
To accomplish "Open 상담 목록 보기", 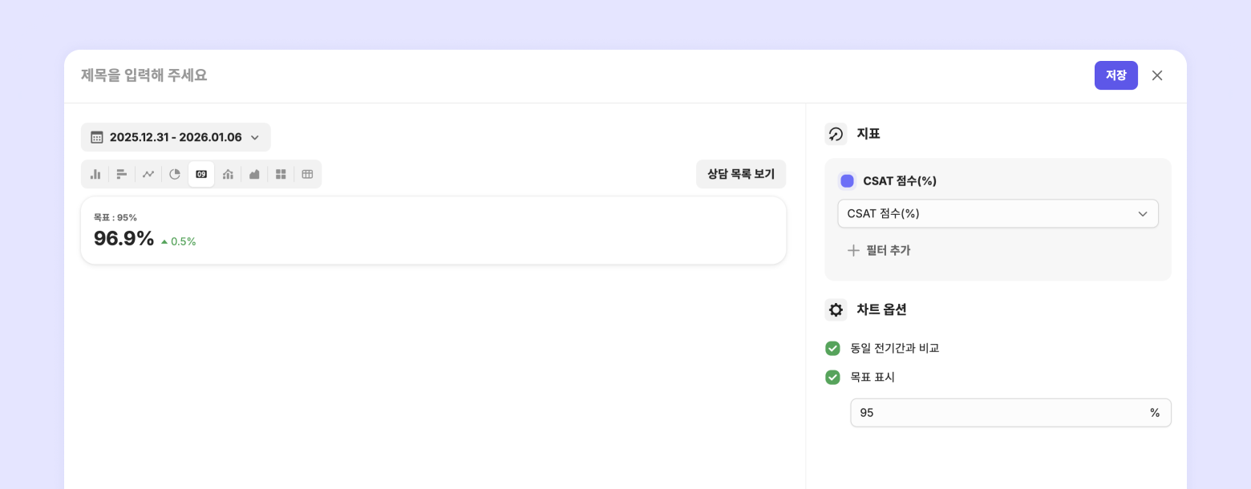I will point(740,174).
